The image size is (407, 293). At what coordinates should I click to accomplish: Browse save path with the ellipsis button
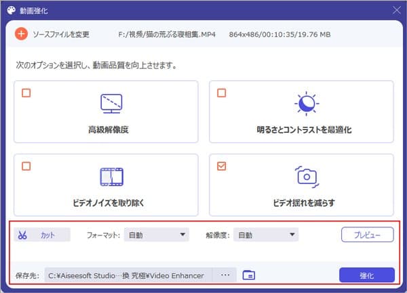(x=225, y=275)
